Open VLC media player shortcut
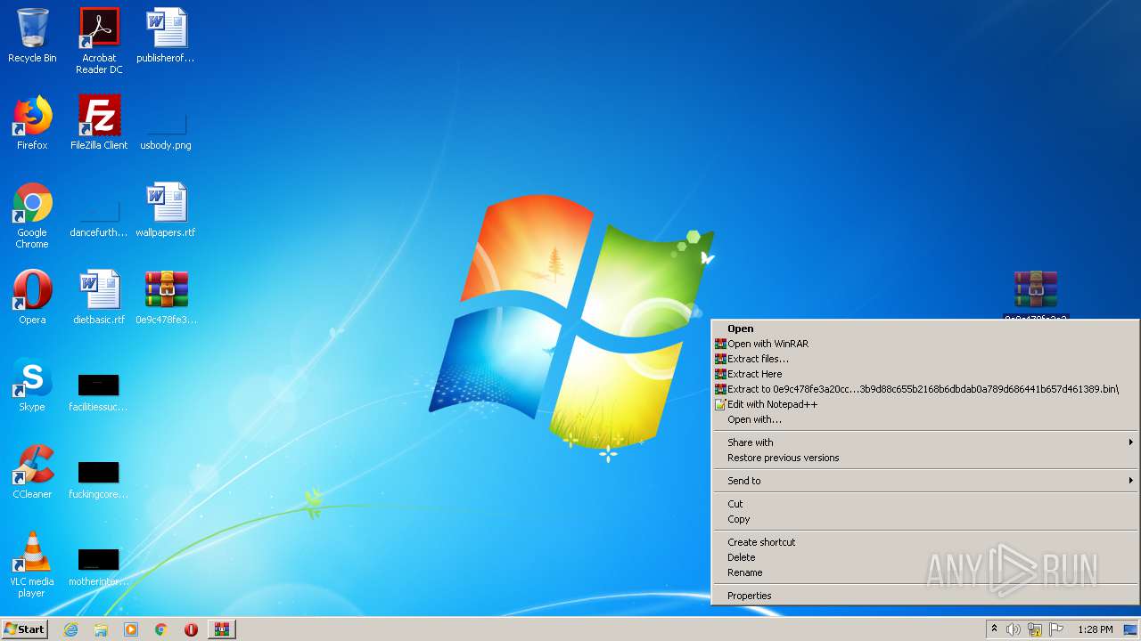The height and width of the screenshot is (641, 1141). (x=32, y=564)
